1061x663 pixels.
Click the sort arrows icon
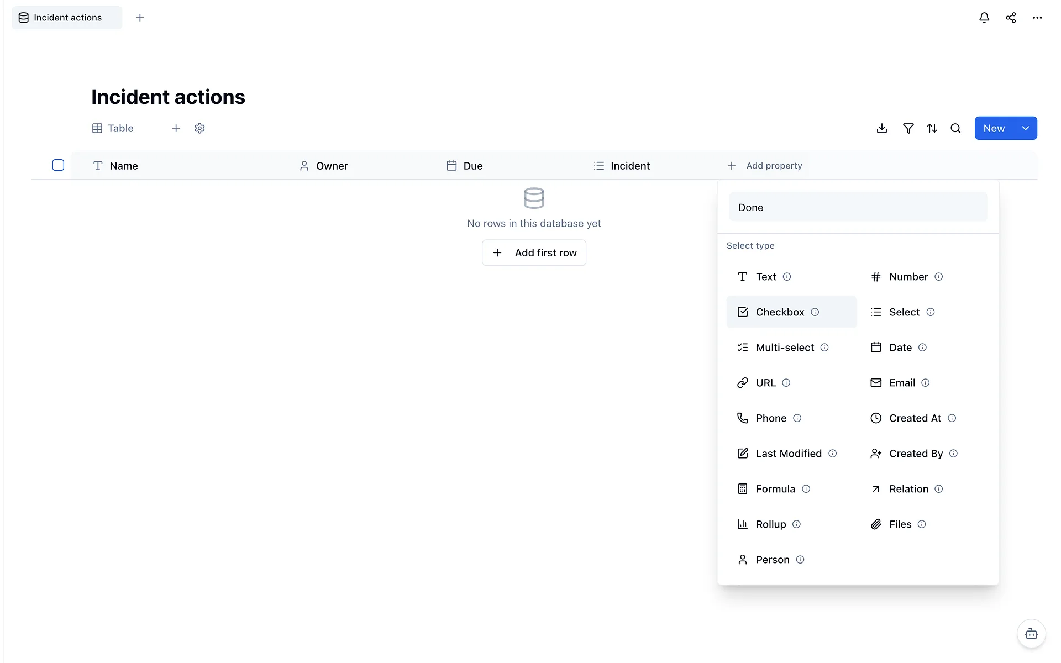click(x=932, y=128)
